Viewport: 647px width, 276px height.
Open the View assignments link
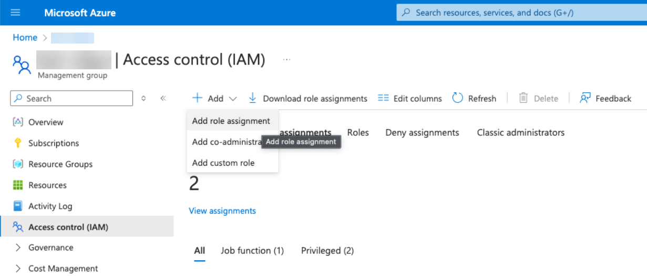222,211
